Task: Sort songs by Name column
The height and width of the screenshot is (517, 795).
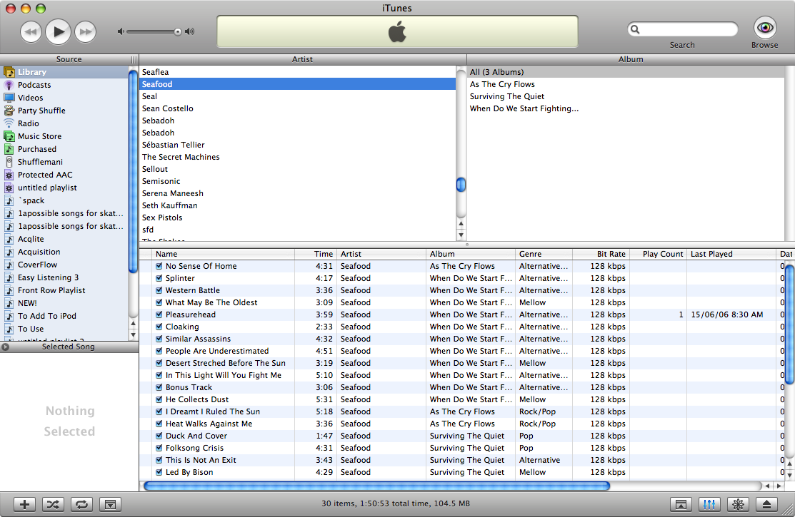Action: click(223, 254)
